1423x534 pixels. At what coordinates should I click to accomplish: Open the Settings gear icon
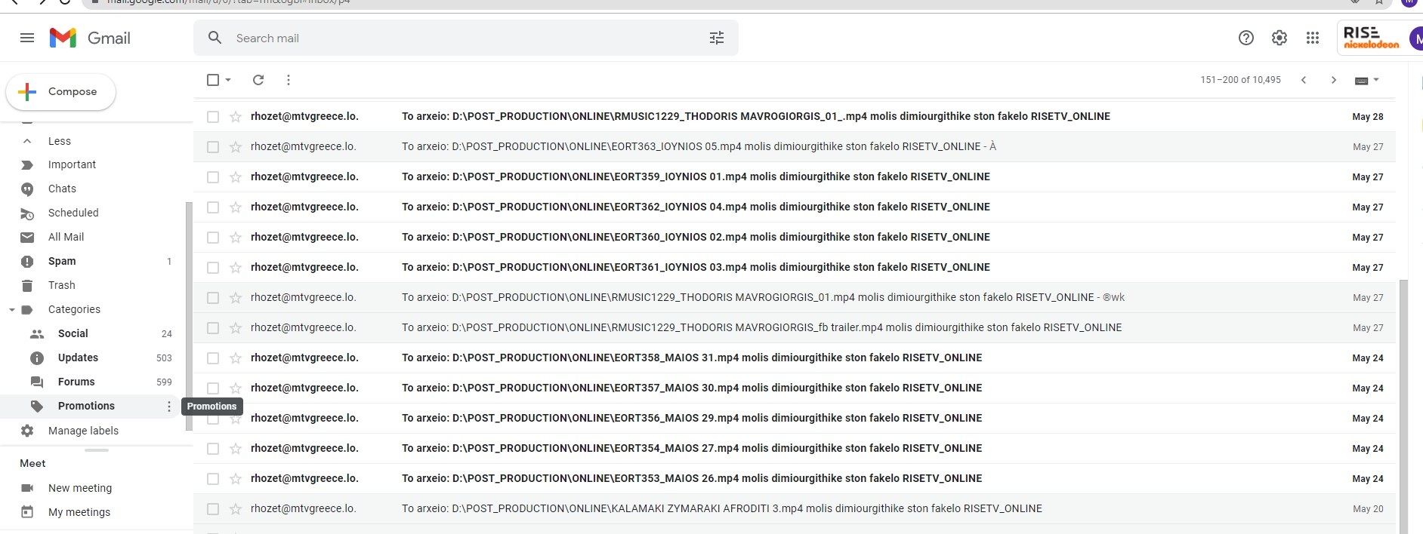[x=1279, y=38]
